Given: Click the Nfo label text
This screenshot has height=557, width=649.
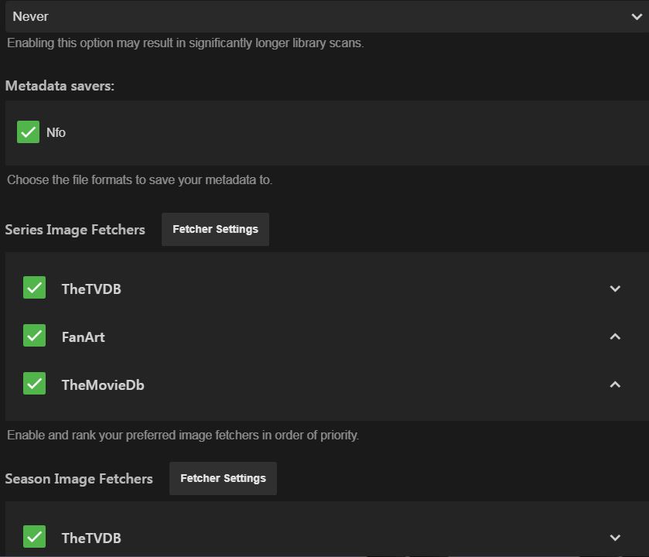Looking at the screenshot, I should [x=56, y=133].
